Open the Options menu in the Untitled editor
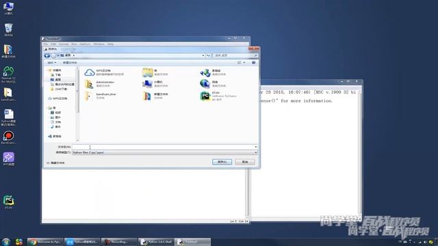 (85, 44)
